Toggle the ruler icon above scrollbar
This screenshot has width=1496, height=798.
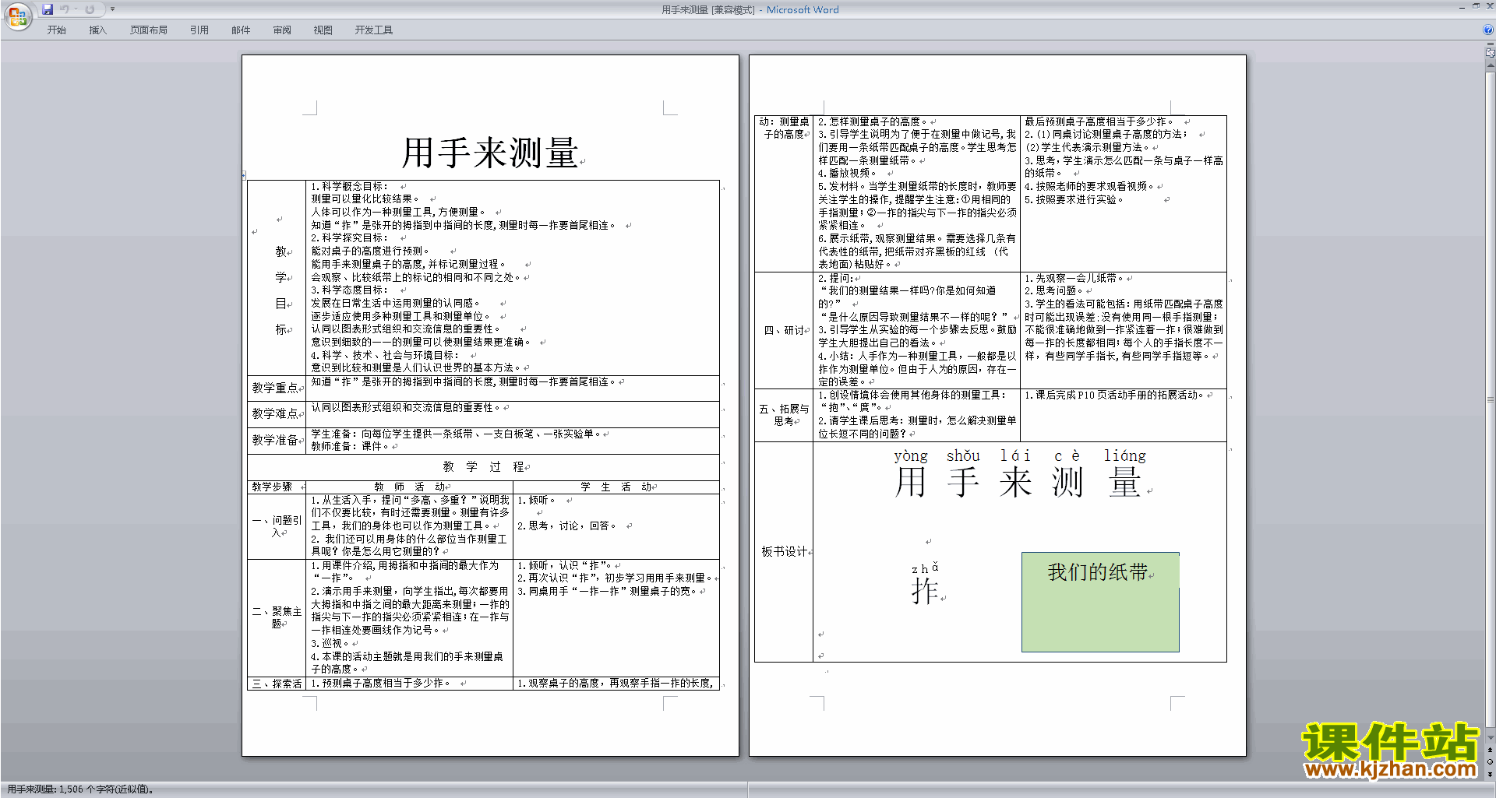tap(1491, 53)
